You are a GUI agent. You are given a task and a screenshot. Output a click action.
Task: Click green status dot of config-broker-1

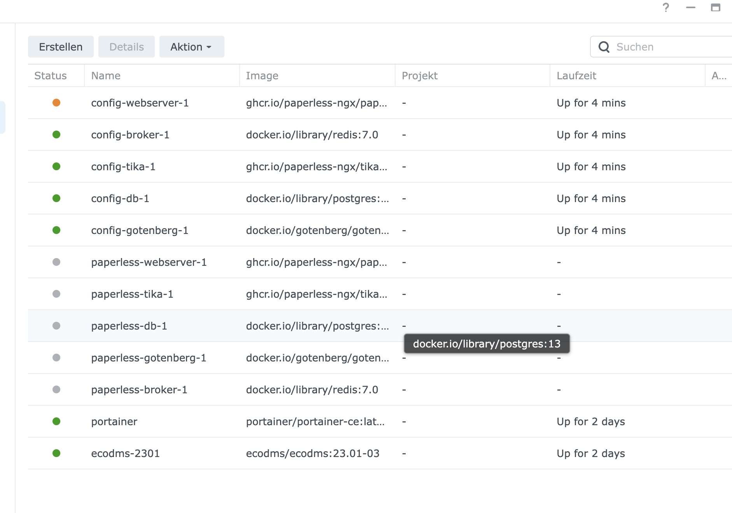click(56, 134)
